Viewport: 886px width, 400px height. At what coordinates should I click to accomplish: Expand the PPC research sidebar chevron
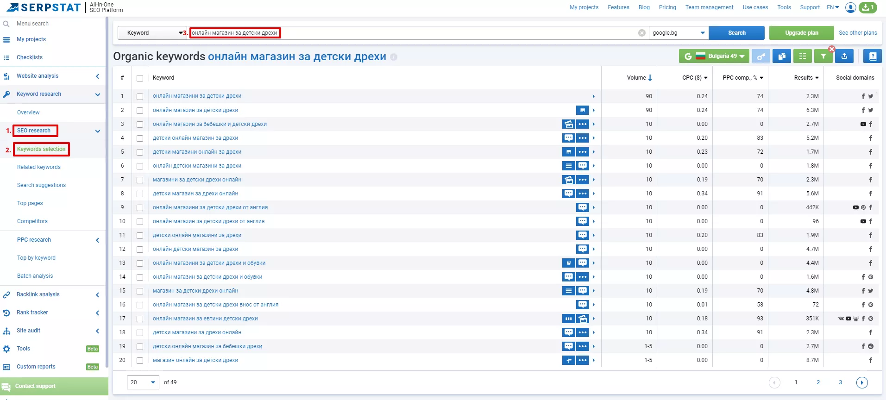click(98, 240)
